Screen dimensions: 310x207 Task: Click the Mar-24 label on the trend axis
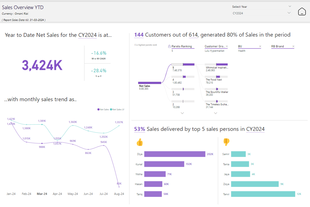coord(42,194)
